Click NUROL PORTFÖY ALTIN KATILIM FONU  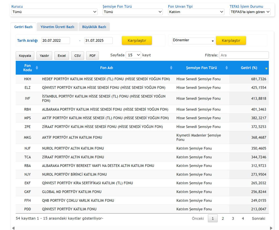pyautogui.click(x=73, y=148)
